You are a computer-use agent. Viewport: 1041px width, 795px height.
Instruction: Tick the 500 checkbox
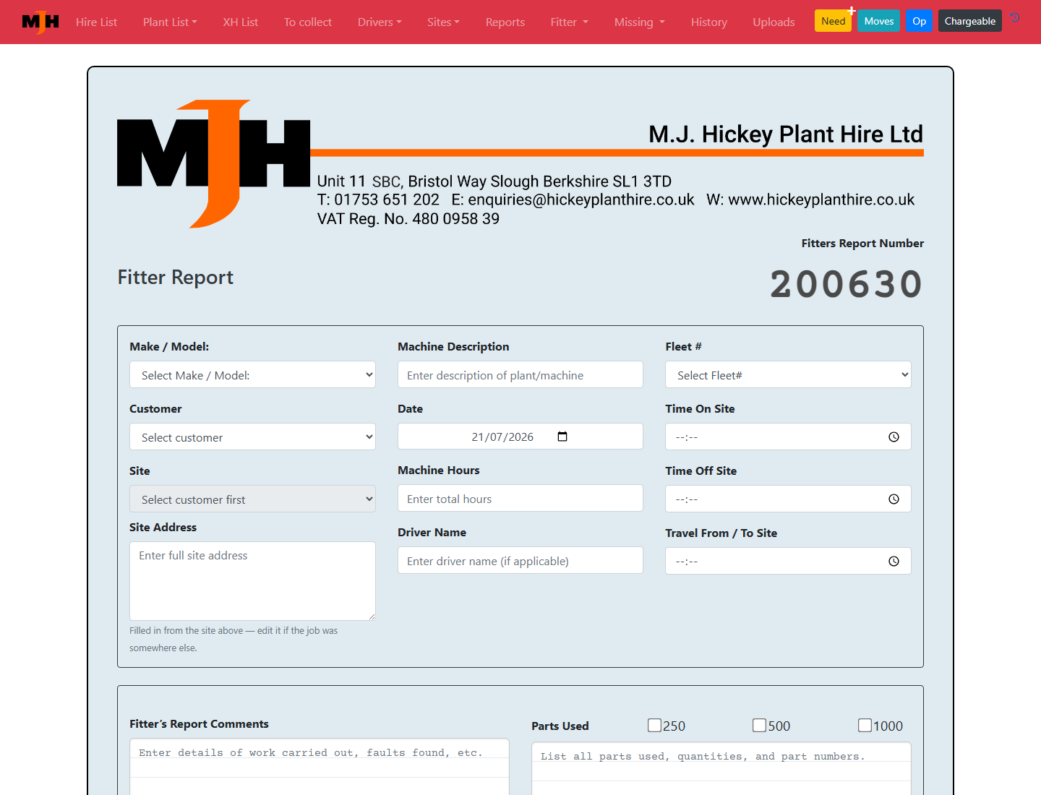(760, 725)
